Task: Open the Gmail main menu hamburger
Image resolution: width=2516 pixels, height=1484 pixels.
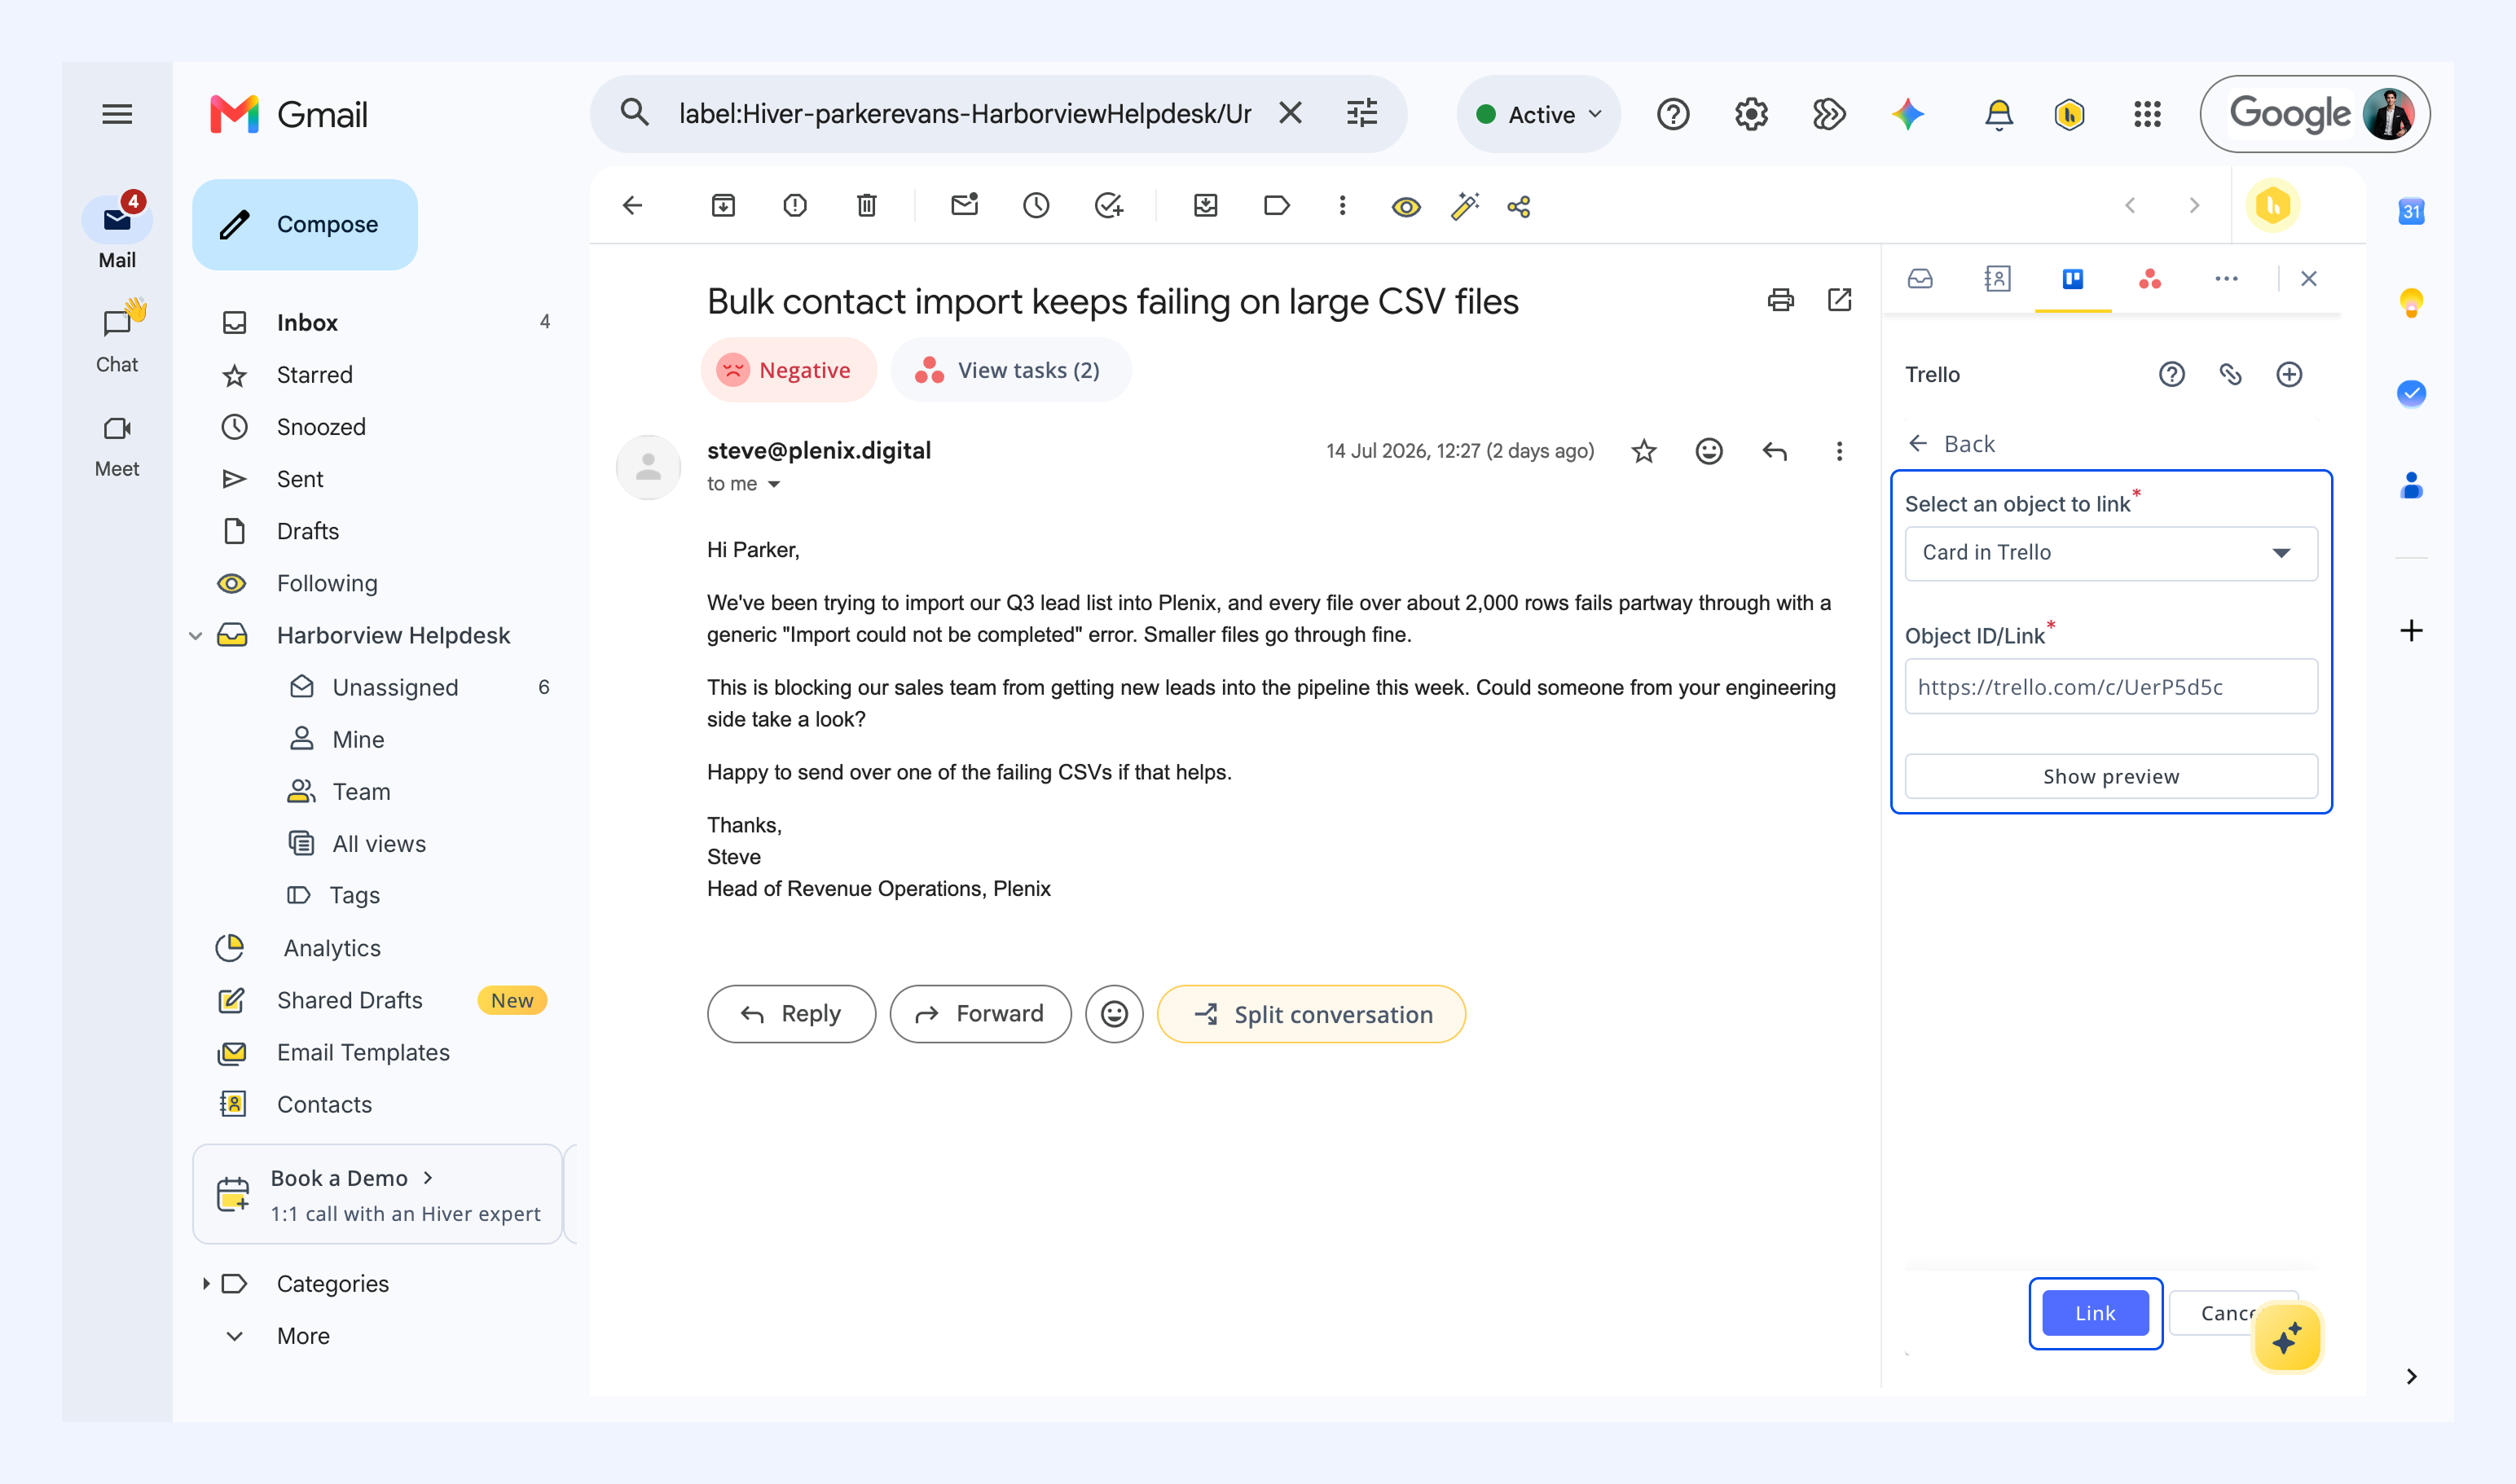Action: [x=117, y=114]
